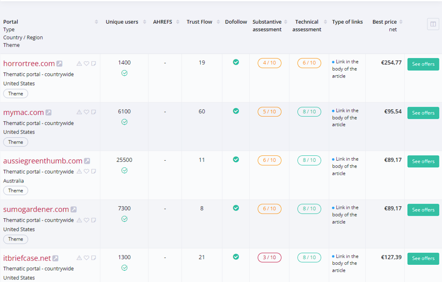Click the Dofollow checkmark for sumogardener.com
The image size is (442, 282).
(236, 208)
